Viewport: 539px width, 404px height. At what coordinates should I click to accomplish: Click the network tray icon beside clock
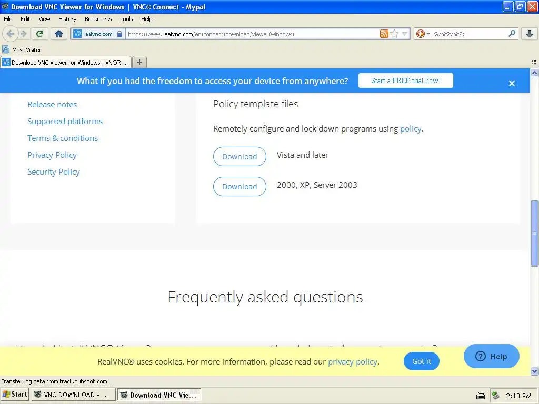(495, 396)
